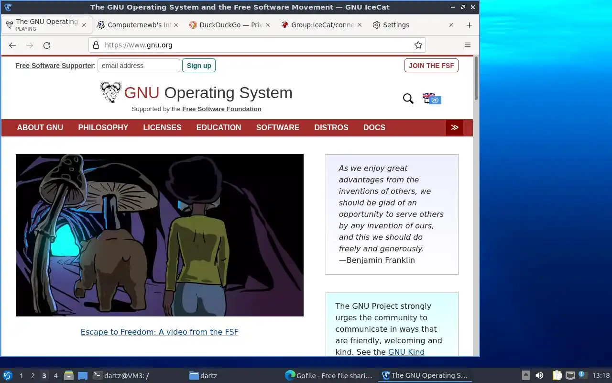Image resolution: width=612 pixels, height=383 pixels.
Task: Click the email address input field
Action: 139,66
